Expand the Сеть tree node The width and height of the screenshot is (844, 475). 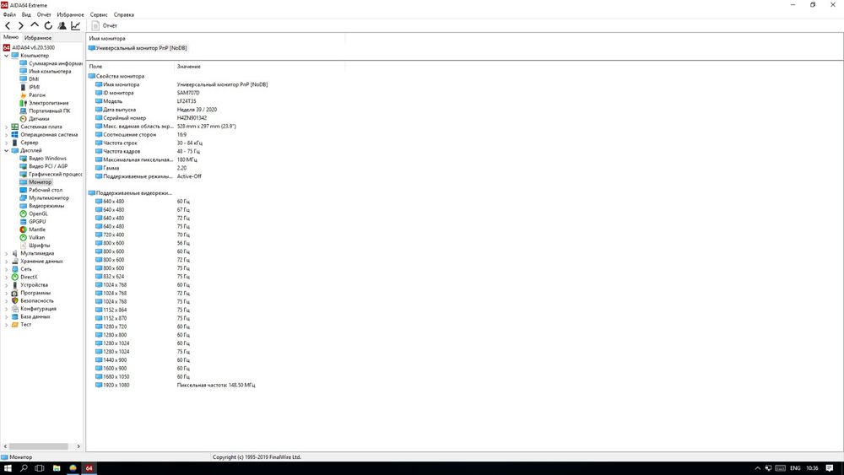click(x=7, y=269)
